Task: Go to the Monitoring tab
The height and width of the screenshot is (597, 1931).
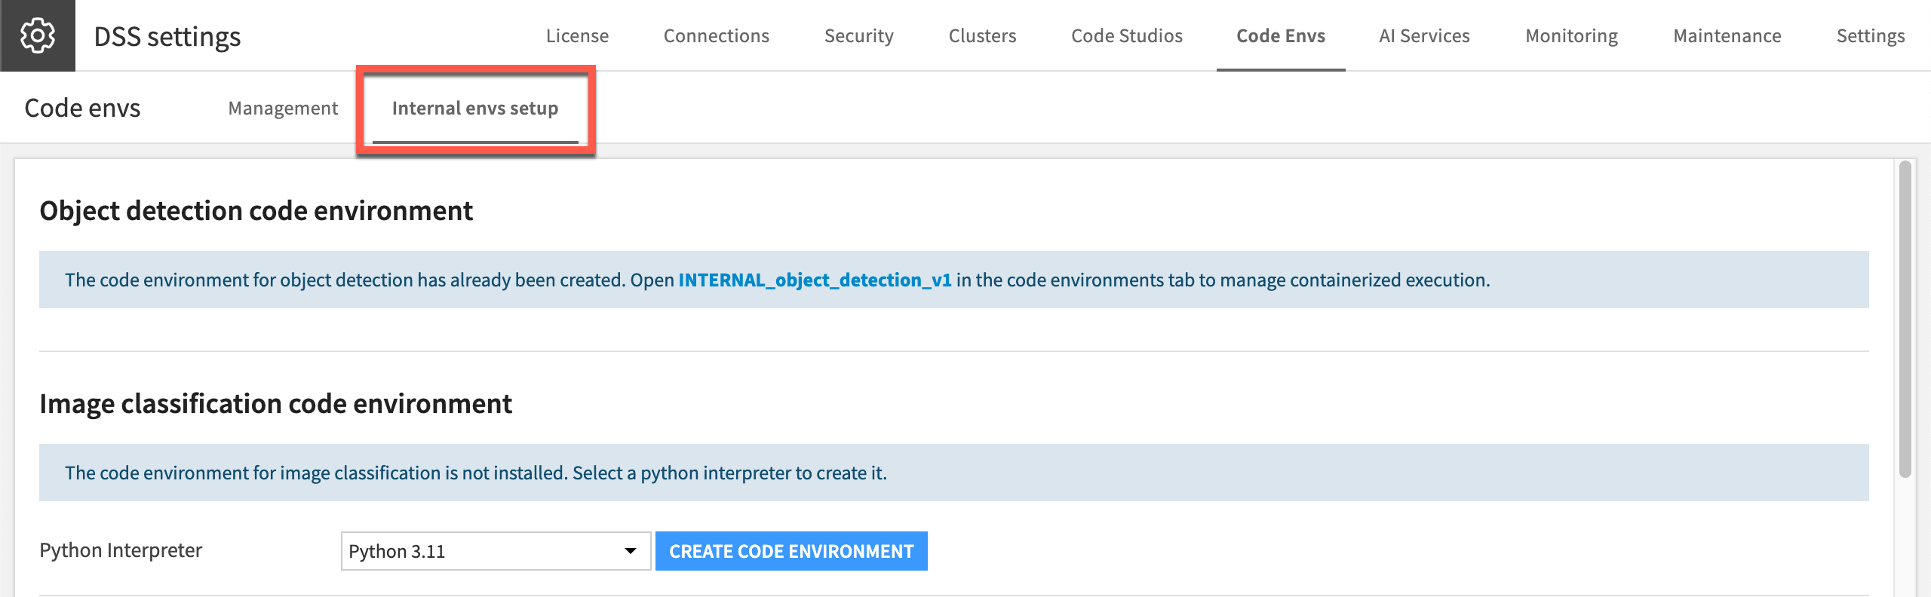Action: (1572, 35)
